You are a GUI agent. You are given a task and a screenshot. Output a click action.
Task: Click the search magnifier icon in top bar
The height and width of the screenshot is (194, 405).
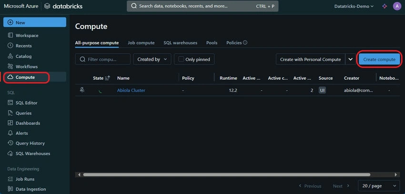click(x=134, y=6)
